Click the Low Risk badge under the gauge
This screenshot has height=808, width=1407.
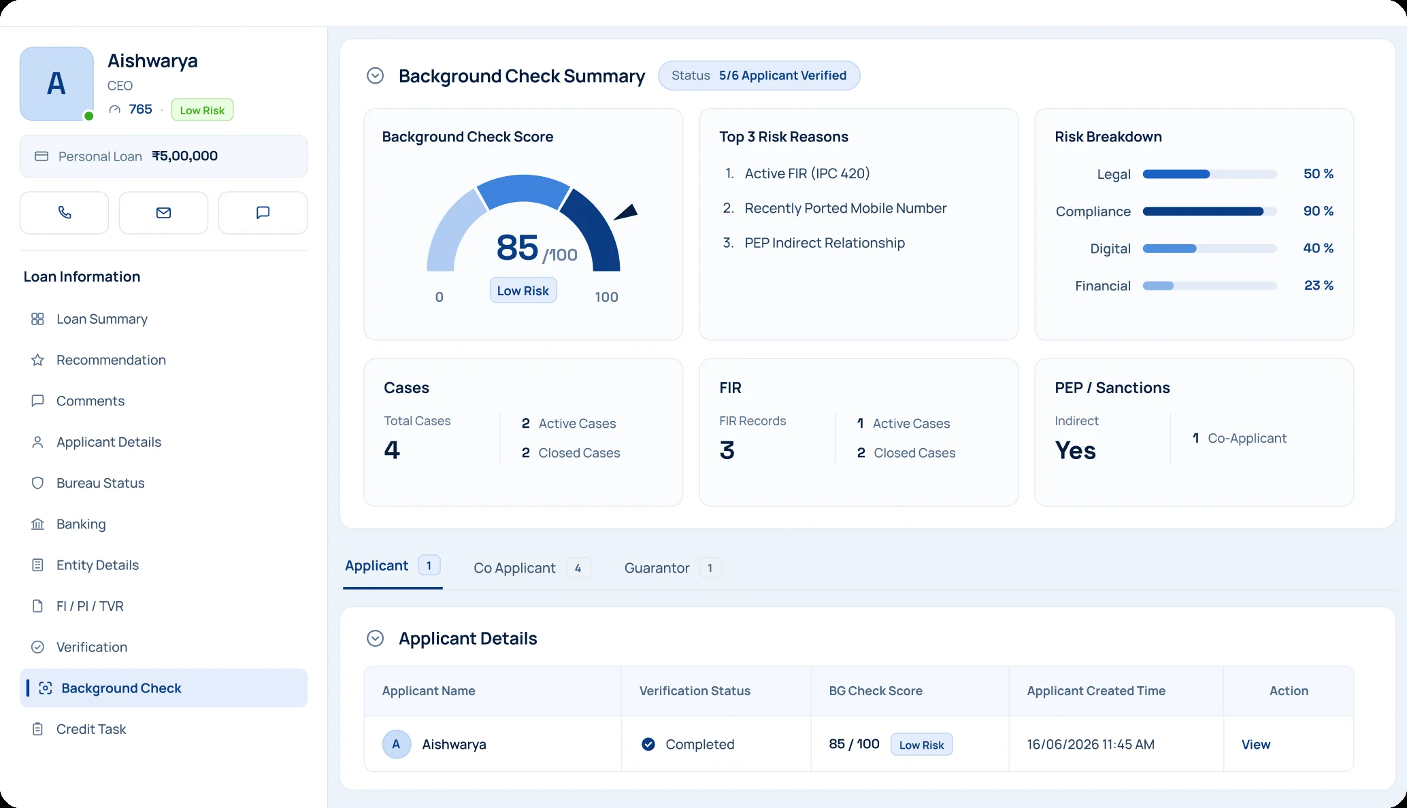(x=523, y=290)
